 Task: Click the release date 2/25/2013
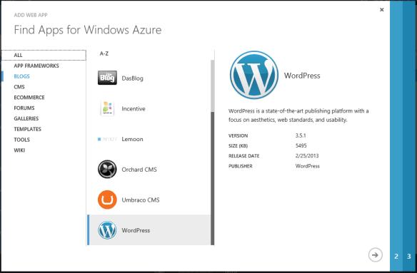(307, 155)
